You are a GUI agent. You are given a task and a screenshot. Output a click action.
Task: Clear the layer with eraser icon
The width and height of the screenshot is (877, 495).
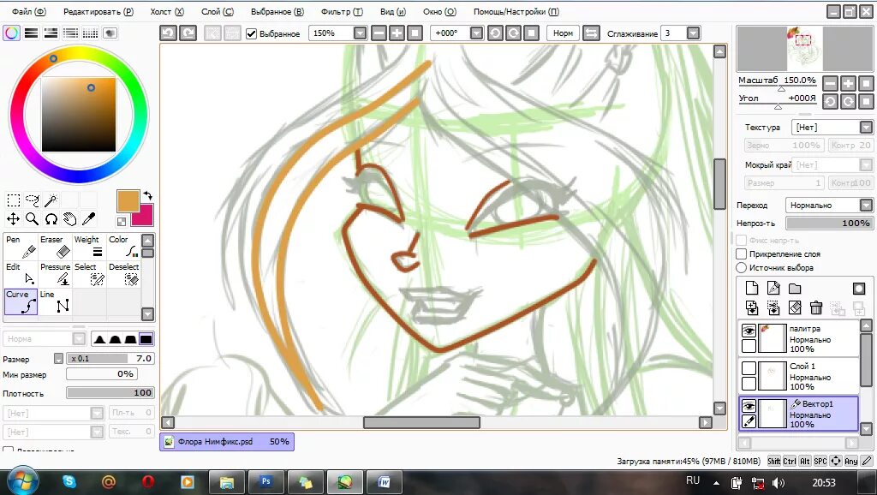(795, 307)
